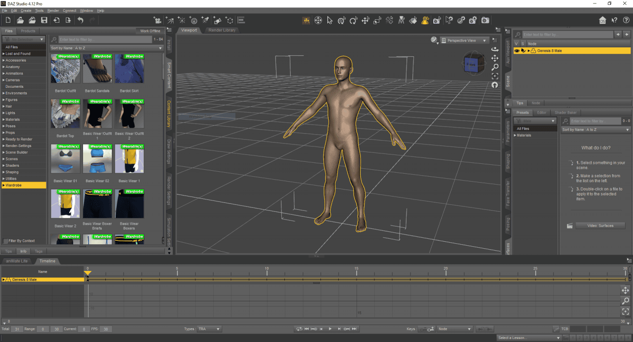Select the Node Selection tool in the toolbar

(x=329, y=20)
